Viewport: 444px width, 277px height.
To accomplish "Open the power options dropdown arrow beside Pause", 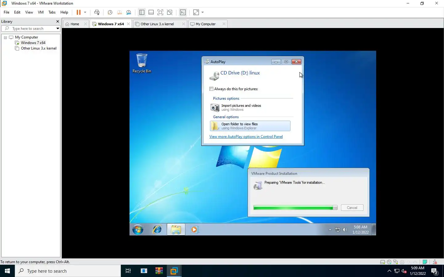I will [x=85, y=12].
